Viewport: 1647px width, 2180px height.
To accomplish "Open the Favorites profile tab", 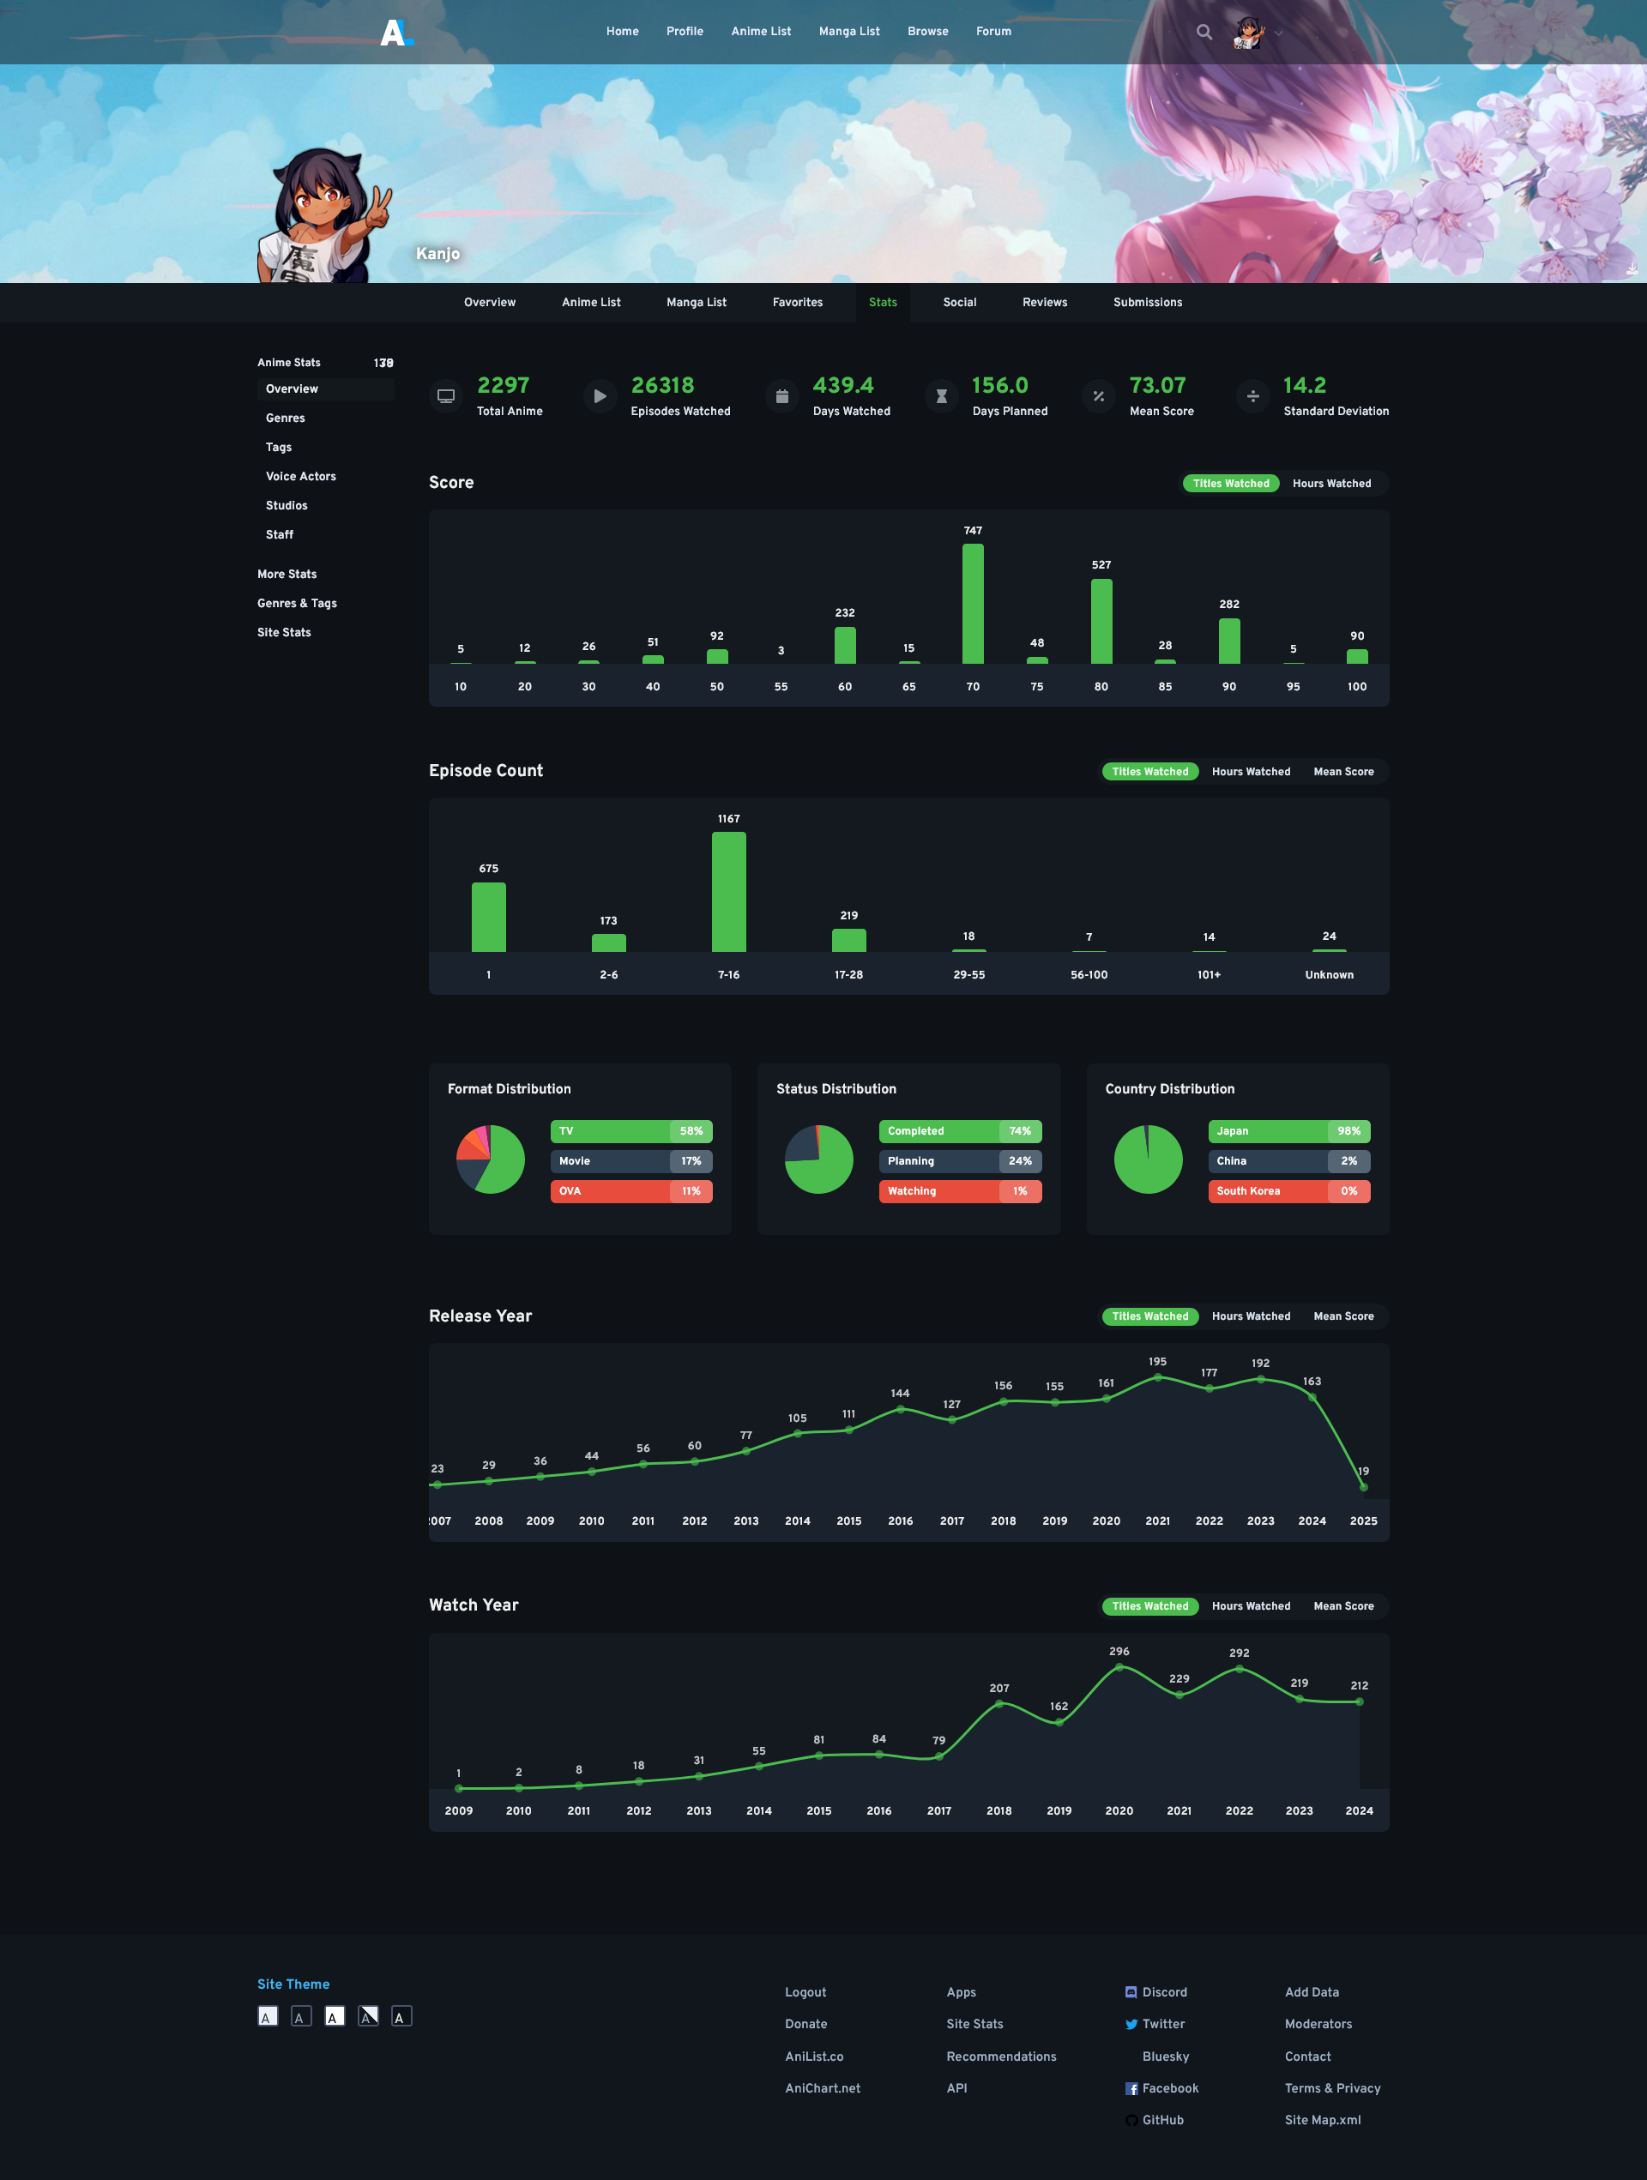I will click(796, 303).
